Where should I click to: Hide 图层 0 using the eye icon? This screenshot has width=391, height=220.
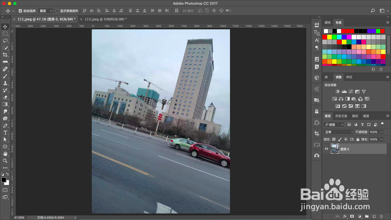[326, 149]
